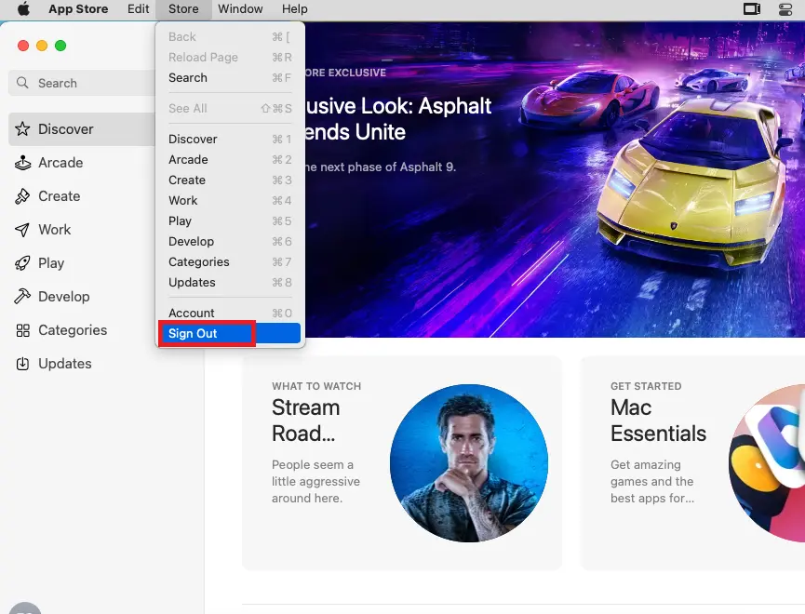The height and width of the screenshot is (614, 805).
Task: Go to Categories label in sidebar
Action: click(73, 330)
